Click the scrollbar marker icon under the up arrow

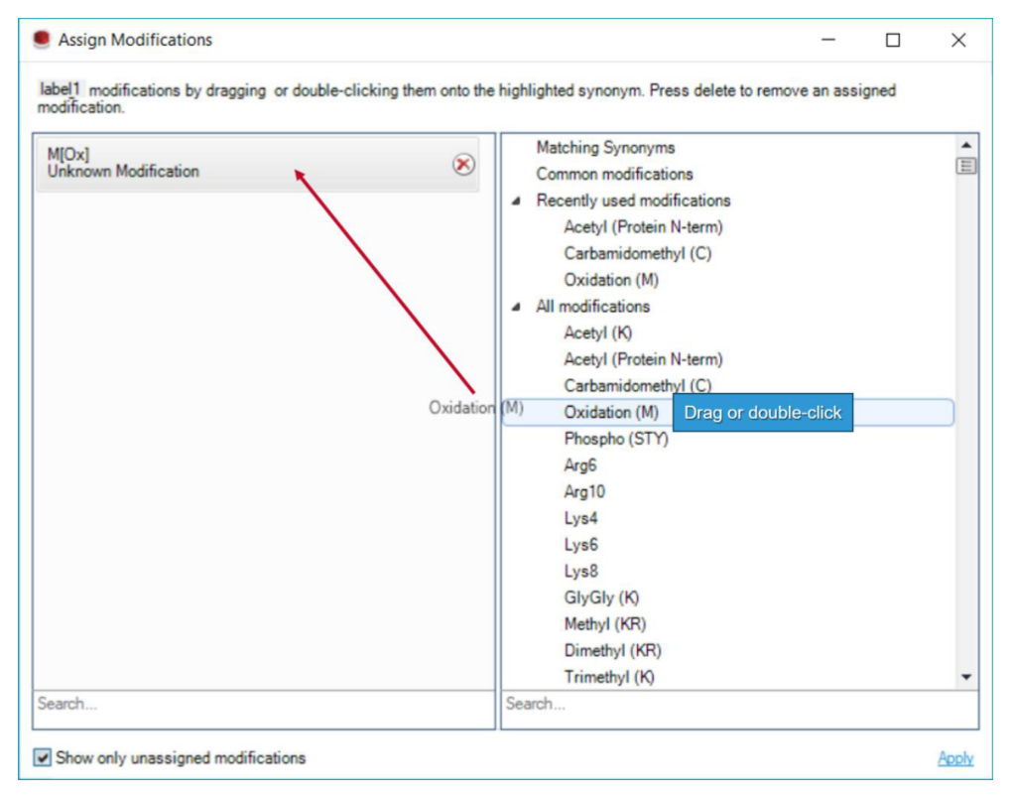pos(965,166)
